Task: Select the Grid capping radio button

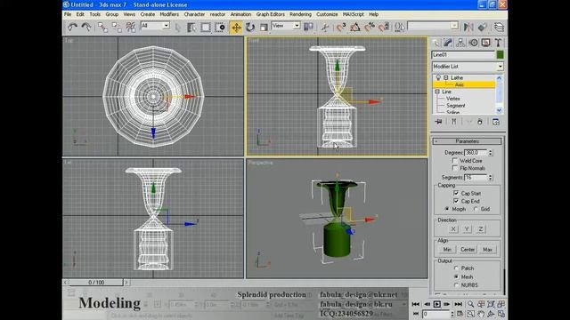Action: [476, 209]
